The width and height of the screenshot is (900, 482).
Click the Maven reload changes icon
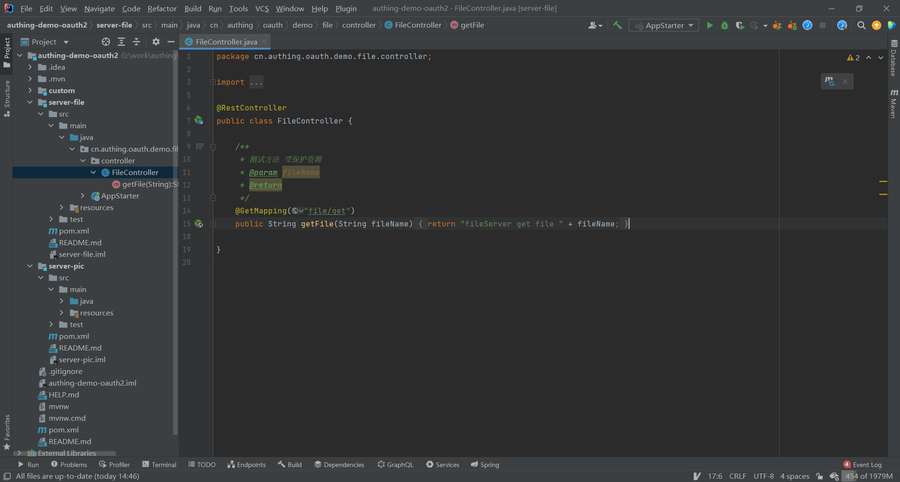[830, 81]
